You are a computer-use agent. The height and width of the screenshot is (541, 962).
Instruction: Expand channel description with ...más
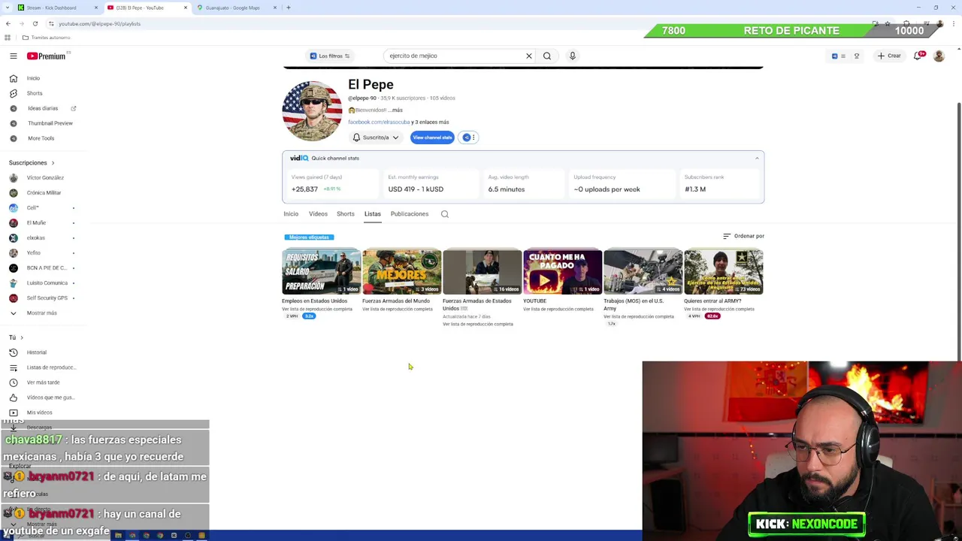(x=396, y=110)
